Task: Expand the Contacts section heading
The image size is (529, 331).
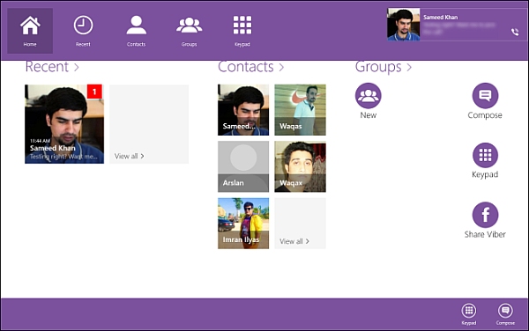Action: (251, 67)
